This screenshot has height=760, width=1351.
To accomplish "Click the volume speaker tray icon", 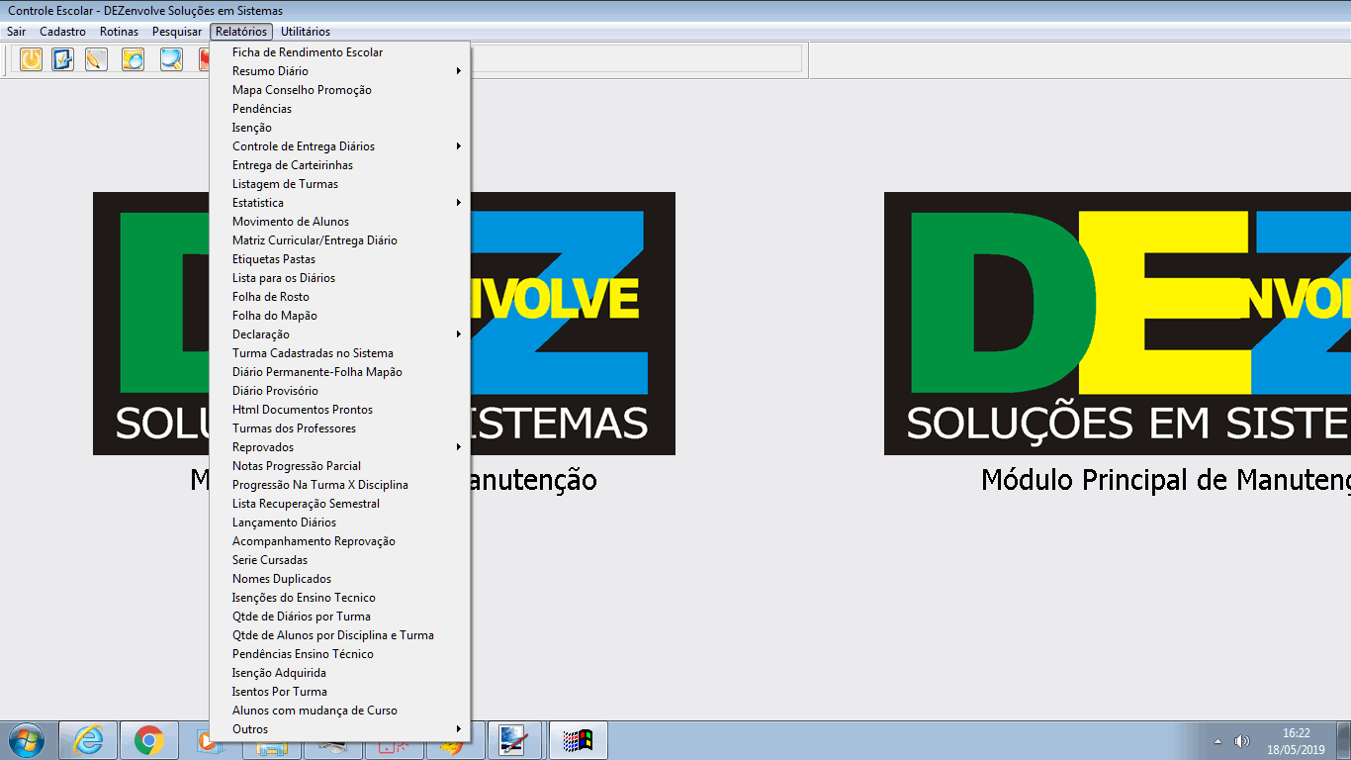I will (x=1242, y=741).
